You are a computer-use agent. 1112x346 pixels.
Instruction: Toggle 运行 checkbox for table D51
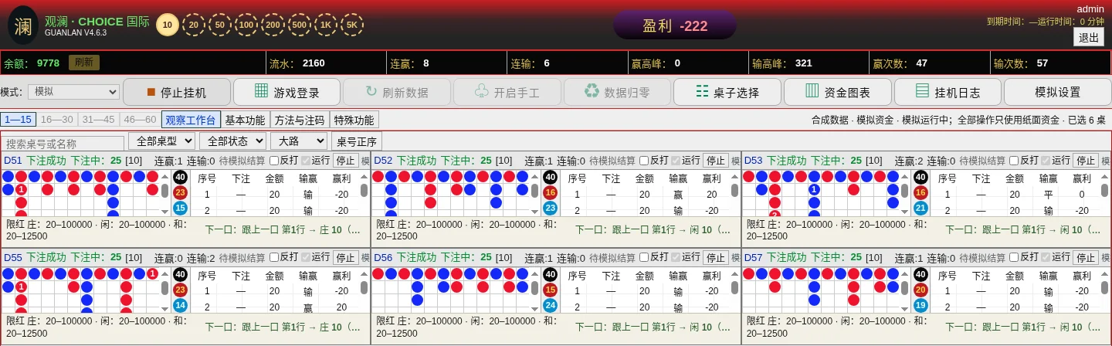[305, 161]
